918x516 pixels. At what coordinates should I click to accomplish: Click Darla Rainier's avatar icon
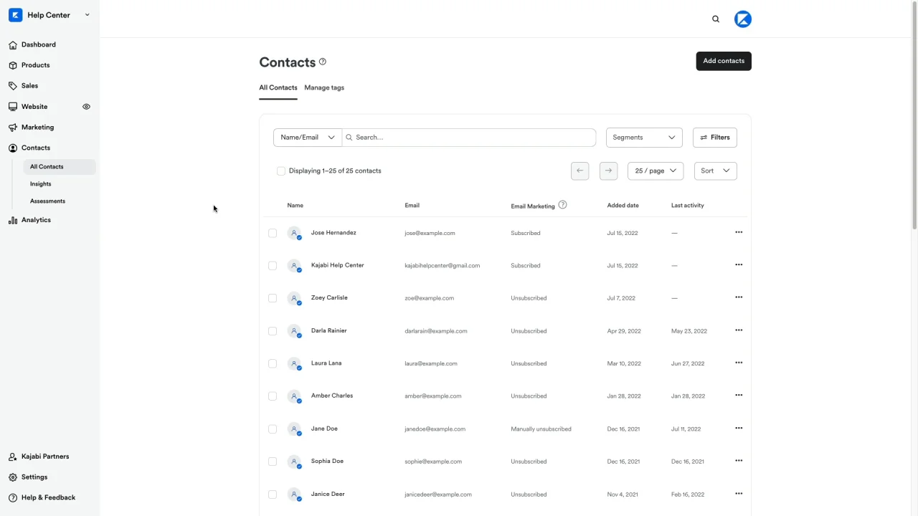[x=294, y=331]
